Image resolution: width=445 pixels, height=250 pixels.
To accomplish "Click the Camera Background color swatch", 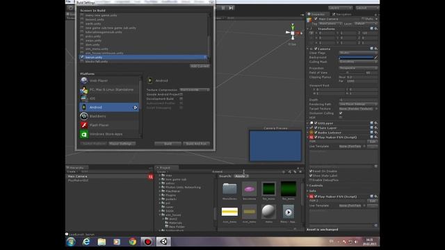I will pos(357,57).
